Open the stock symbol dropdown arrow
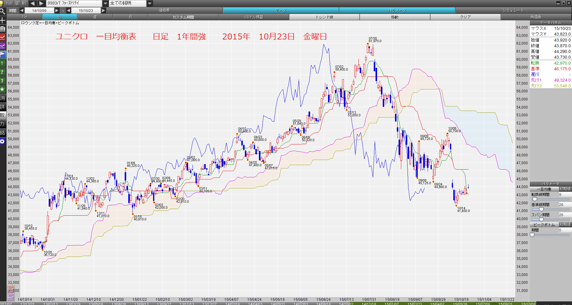572x305 pixels. click(106, 3)
